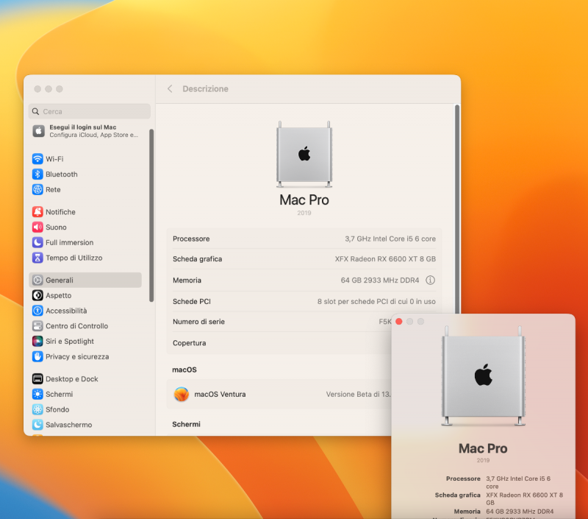The height and width of the screenshot is (519, 588).
Task: Select the Aspetto sidebar label
Action: pos(59,295)
